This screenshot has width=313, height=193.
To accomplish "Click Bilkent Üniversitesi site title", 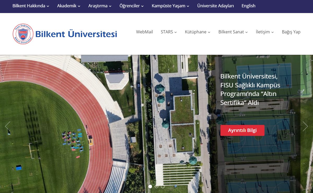I will tap(76, 34).
